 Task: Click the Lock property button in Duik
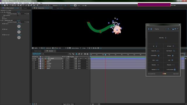tap(171, 69)
